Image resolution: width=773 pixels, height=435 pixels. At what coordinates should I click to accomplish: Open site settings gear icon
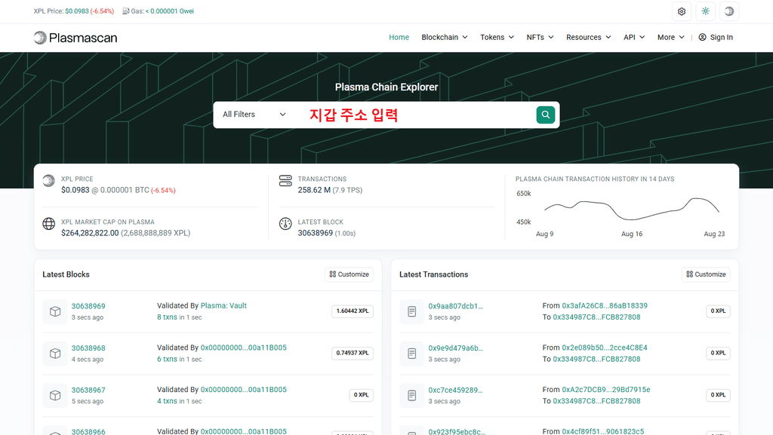(x=682, y=11)
